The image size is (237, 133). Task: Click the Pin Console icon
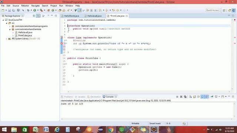[x=212, y=97]
